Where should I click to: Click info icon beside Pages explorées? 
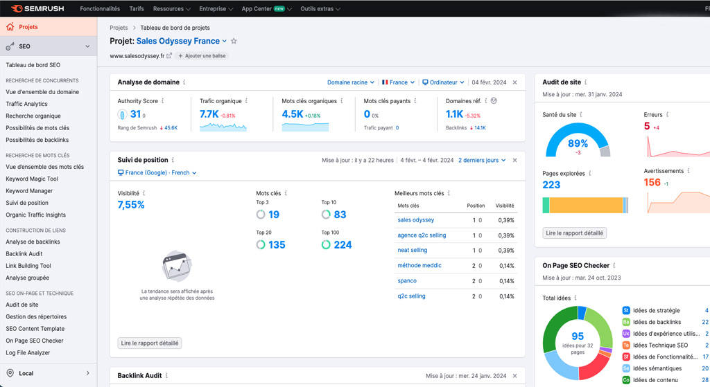tap(590, 174)
